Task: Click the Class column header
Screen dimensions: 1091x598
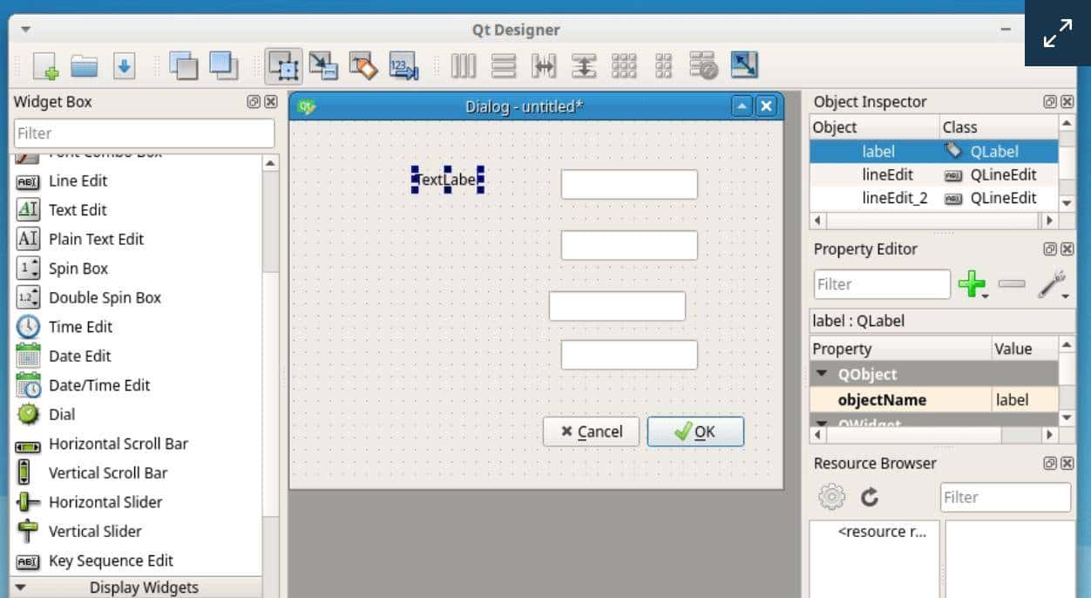Action: coord(999,127)
